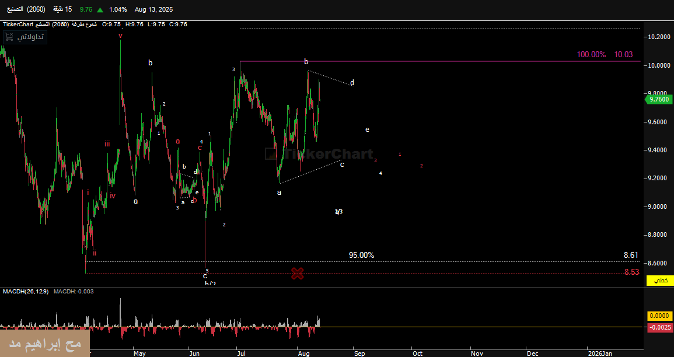Select the 95.00% retracement label
Viewport: 674px width, 357px height.
(361, 255)
